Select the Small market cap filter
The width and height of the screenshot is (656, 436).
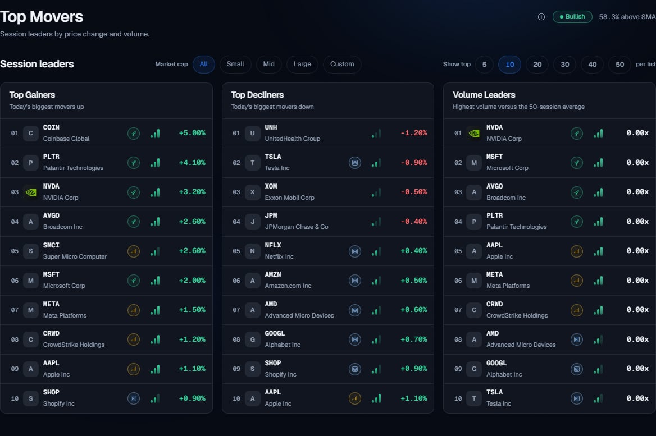235,65
